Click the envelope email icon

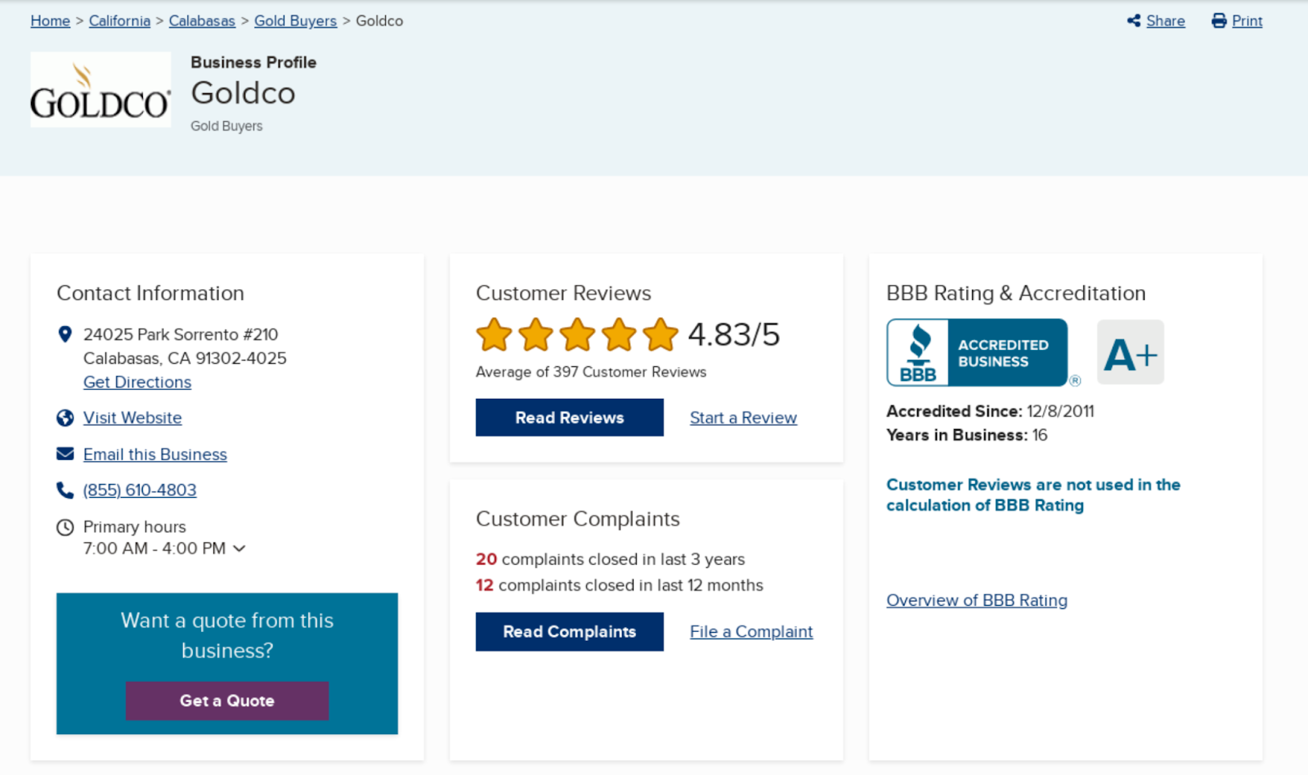tap(65, 455)
